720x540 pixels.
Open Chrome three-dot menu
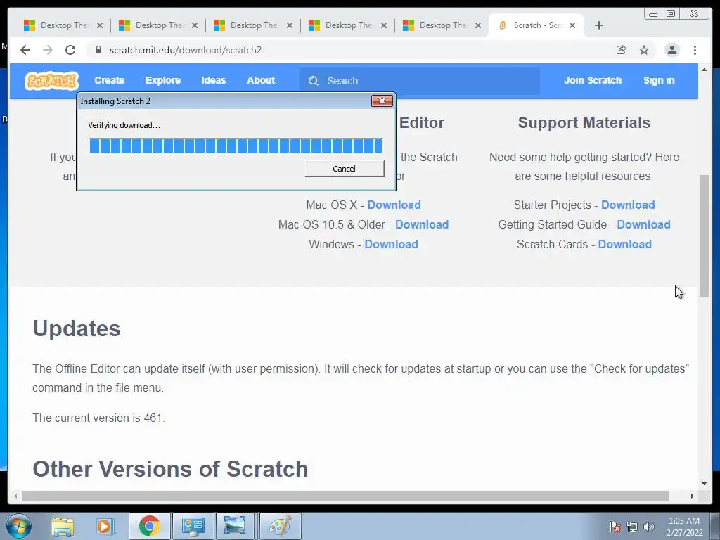(x=695, y=50)
